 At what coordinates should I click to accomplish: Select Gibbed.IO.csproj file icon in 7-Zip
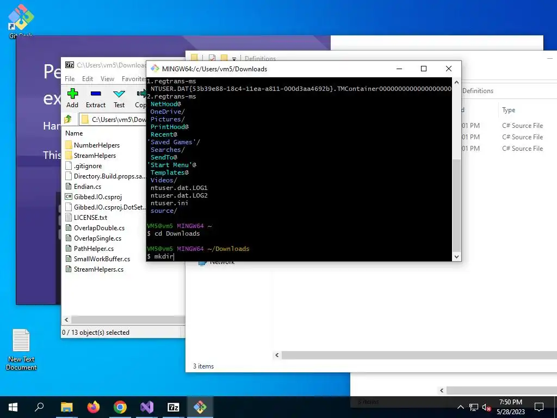(69, 196)
